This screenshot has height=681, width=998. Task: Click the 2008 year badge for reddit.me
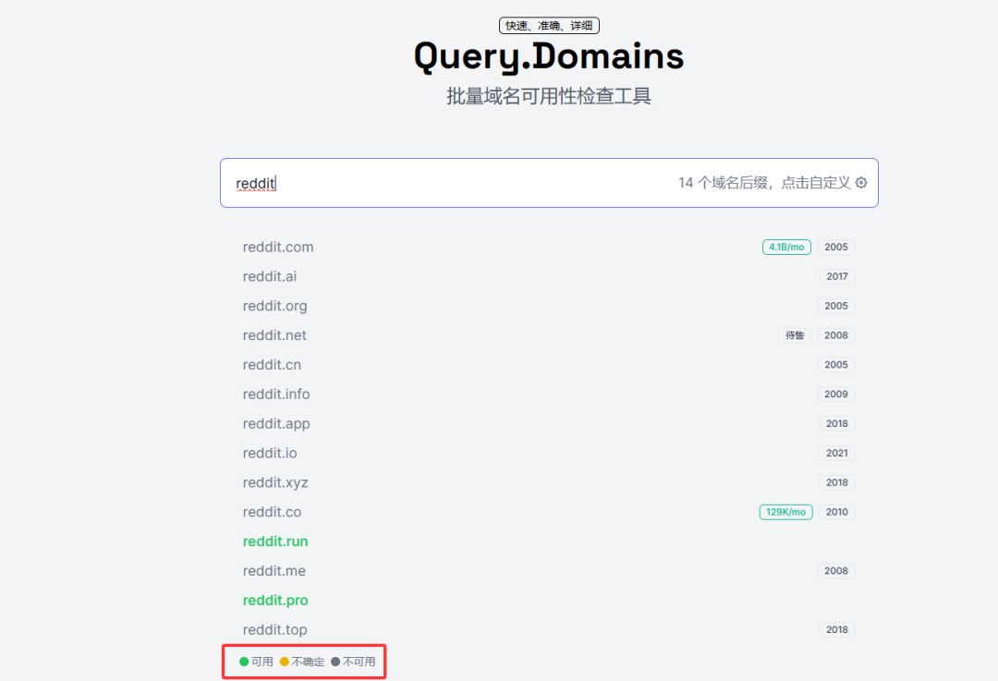(836, 571)
